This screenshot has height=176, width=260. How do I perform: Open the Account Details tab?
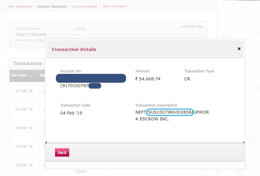click(85, 6)
